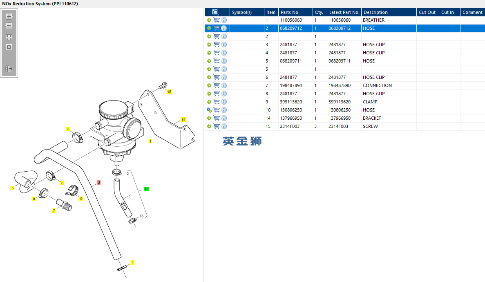Select the green callout 10 in diagram

click(x=146, y=189)
